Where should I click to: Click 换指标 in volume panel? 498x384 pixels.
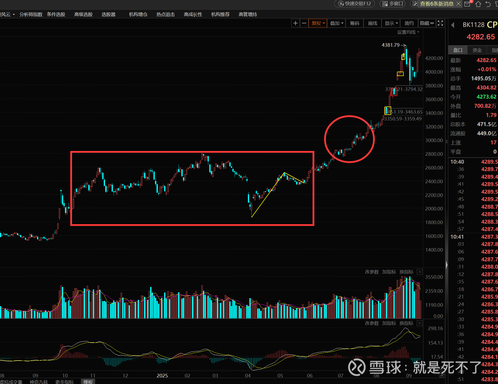click(406, 272)
